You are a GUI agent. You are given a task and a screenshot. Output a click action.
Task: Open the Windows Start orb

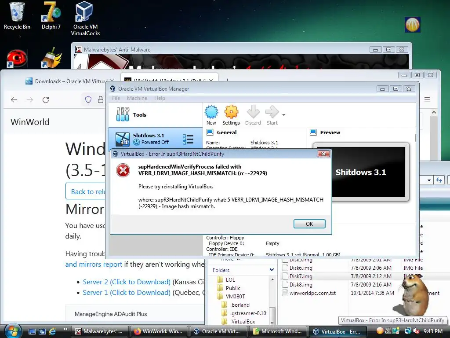(x=13, y=331)
